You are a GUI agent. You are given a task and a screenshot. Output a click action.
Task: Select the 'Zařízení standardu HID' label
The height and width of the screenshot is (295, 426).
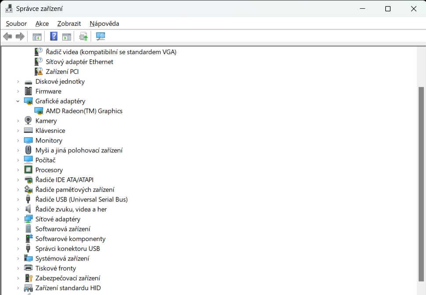click(x=68, y=288)
